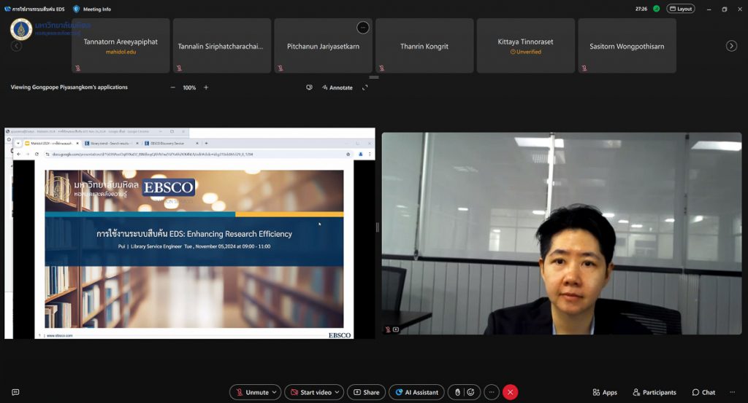Open the audio options arrow beside Unmute
This screenshot has height=403, width=748.
(275, 392)
